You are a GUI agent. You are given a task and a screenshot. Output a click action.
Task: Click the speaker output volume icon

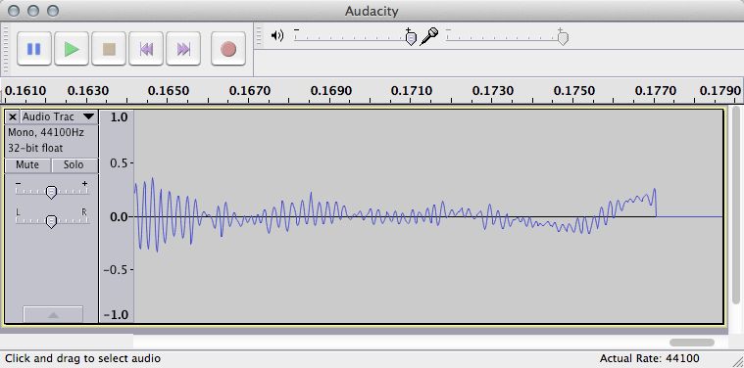pos(277,35)
